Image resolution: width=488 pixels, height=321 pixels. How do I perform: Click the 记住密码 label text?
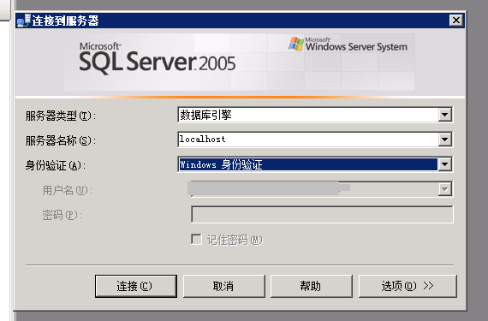click(235, 240)
